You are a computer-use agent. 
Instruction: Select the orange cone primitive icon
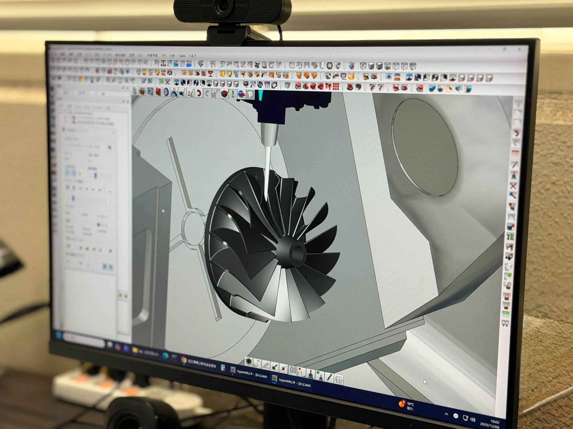[x=314, y=76]
